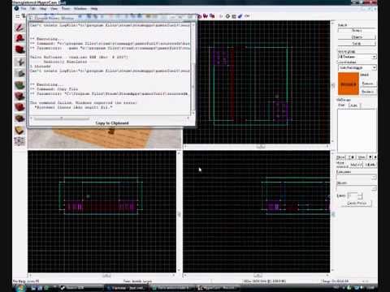Click the VisGroups Edit button
Screen dimensions: 390x292
coord(351,157)
